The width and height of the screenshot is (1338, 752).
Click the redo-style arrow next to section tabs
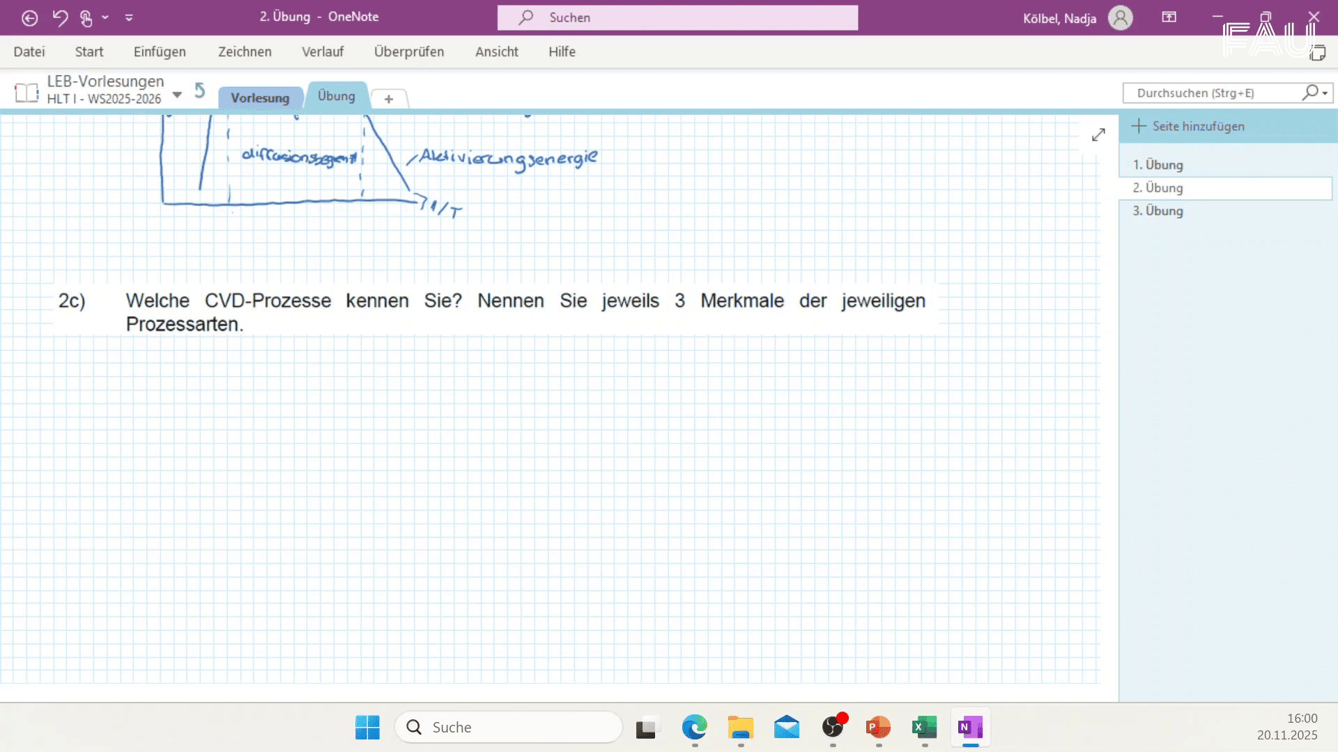(x=199, y=90)
